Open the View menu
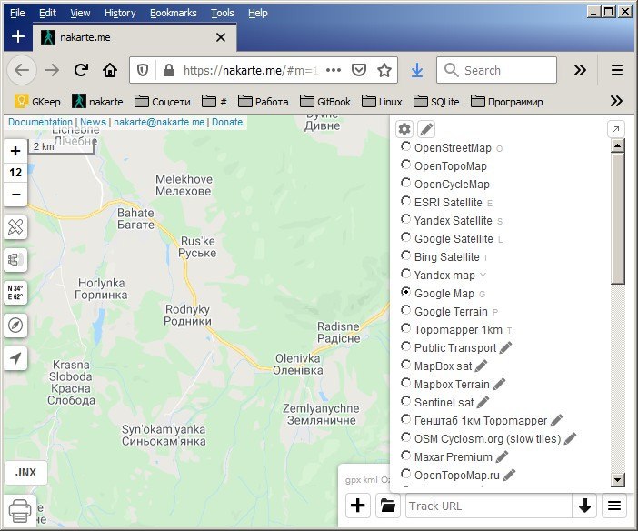This screenshot has height=531, width=638. 80,13
